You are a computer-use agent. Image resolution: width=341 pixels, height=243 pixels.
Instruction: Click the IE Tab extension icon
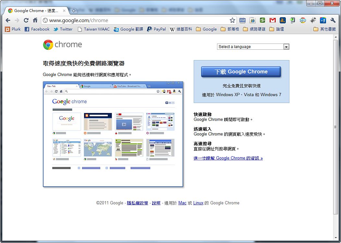[x=252, y=20]
